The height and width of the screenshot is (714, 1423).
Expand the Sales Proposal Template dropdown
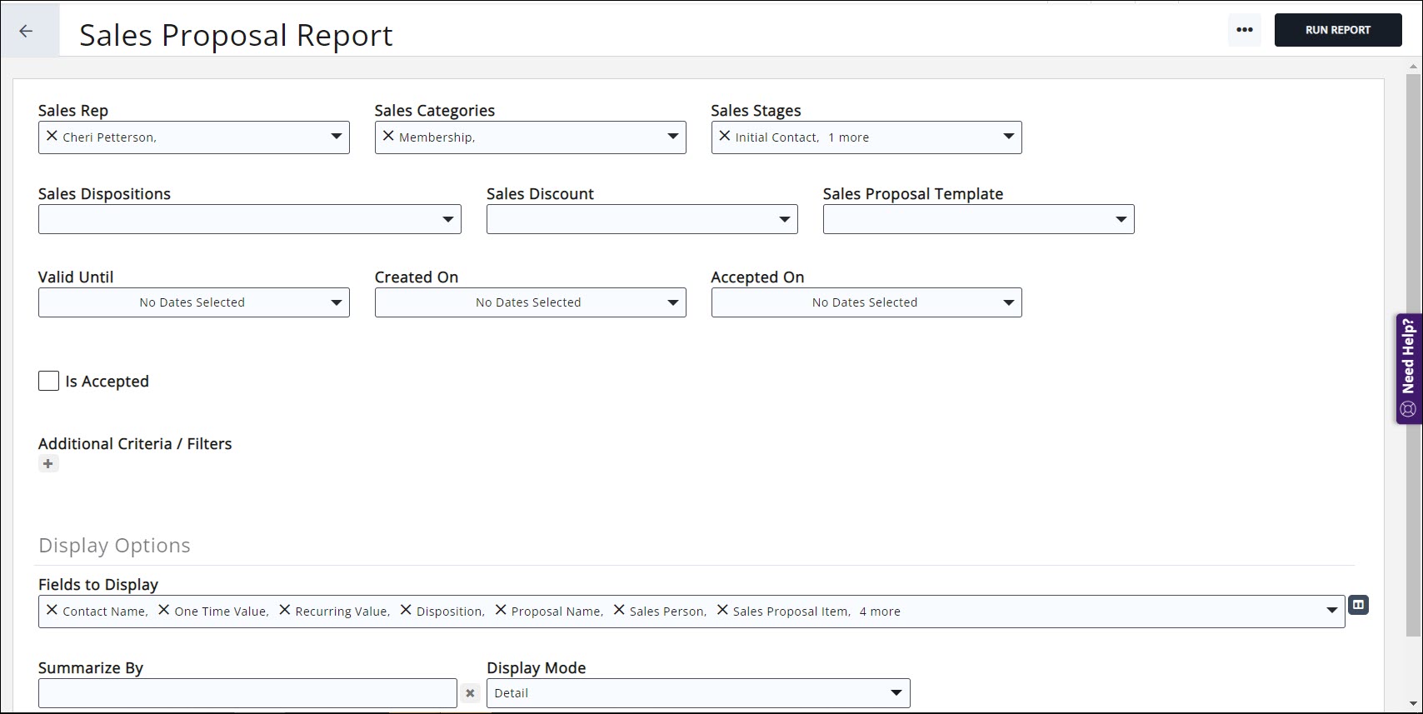pyautogui.click(x=1121, y=219)
